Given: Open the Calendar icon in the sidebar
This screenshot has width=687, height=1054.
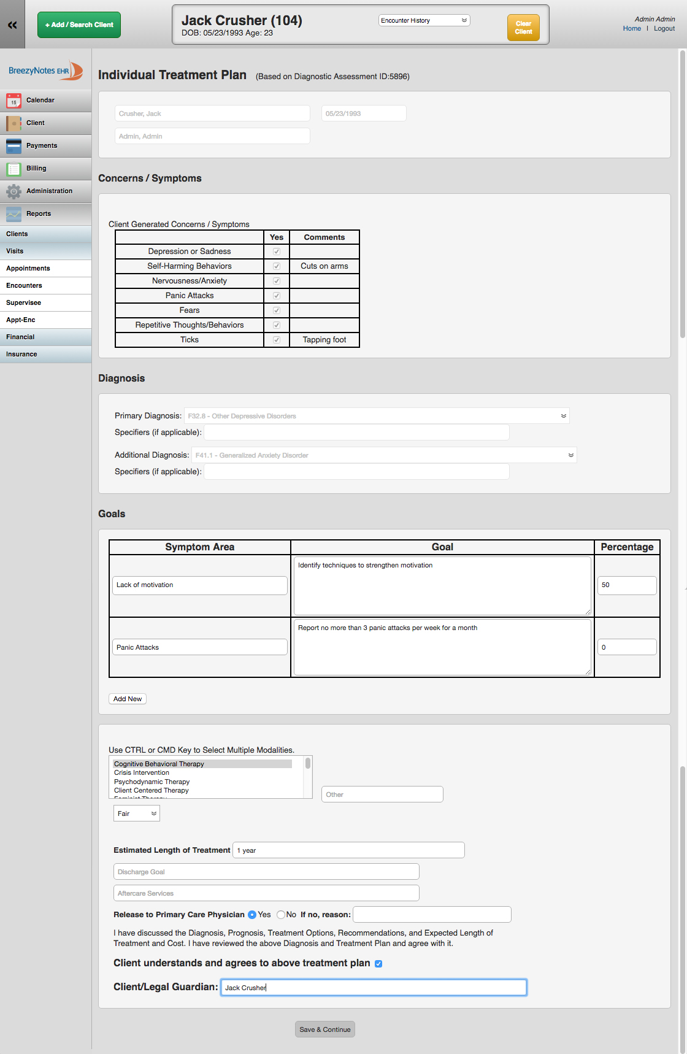Looking at the screenshot, I should (x=13, y=101).
